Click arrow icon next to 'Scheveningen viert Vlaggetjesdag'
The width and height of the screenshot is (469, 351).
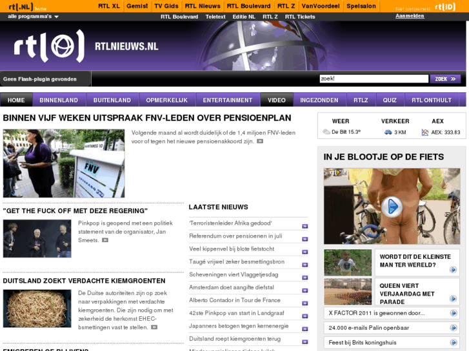coord(304,278)
